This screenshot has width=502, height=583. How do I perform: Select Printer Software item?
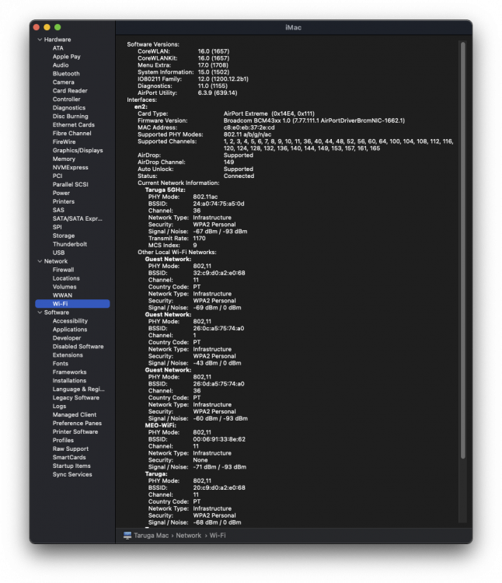coord(75,432)
